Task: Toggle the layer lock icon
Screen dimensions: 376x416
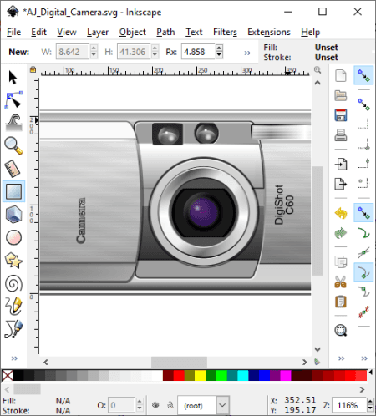Action: (x=170, y=405)
